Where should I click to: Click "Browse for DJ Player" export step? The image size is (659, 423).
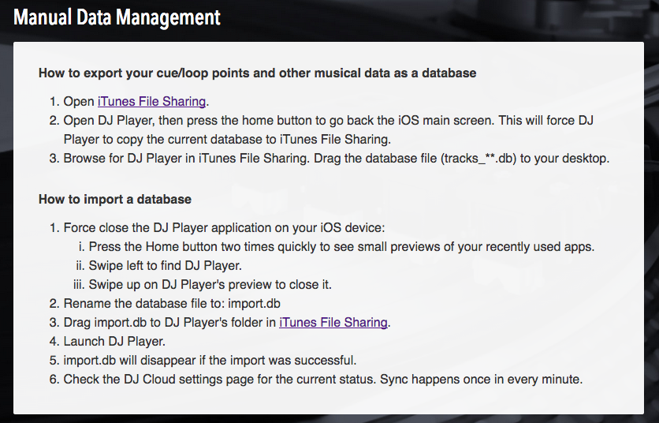pos(337,159)
